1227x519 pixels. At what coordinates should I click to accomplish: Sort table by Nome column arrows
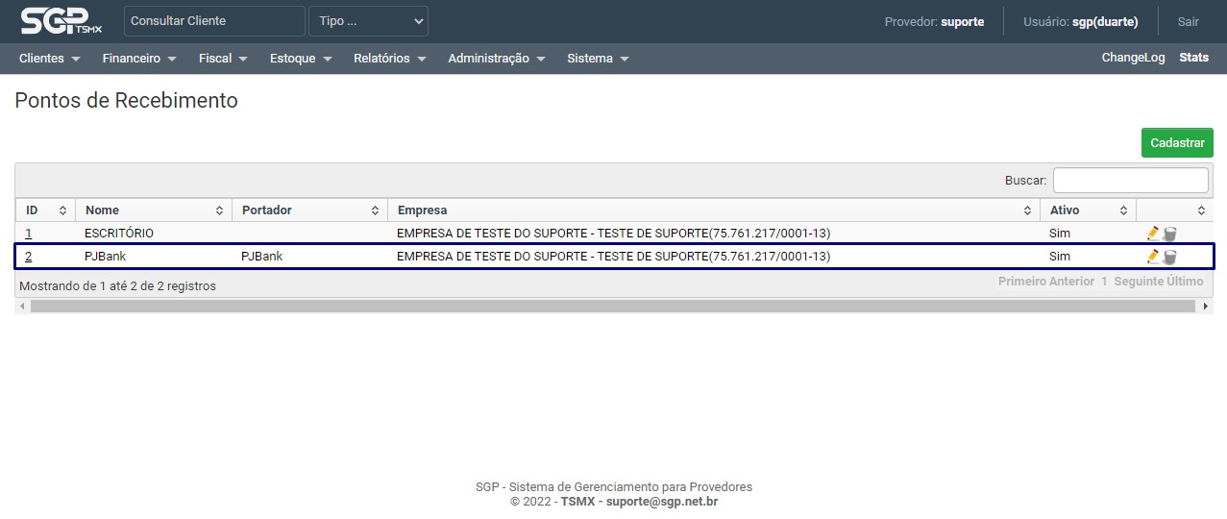pyautogui.click(x=219, y=210)
